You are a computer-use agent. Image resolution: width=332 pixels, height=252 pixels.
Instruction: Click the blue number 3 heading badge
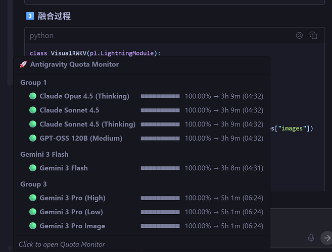pyautogui.click(x=30, y=16)
